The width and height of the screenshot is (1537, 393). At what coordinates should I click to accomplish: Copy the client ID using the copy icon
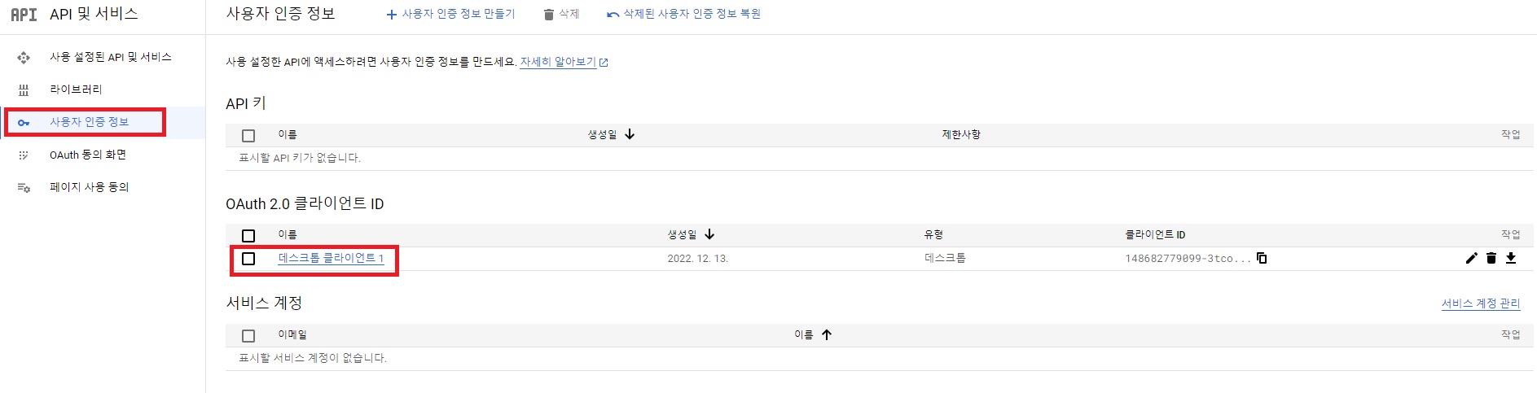1262,259
